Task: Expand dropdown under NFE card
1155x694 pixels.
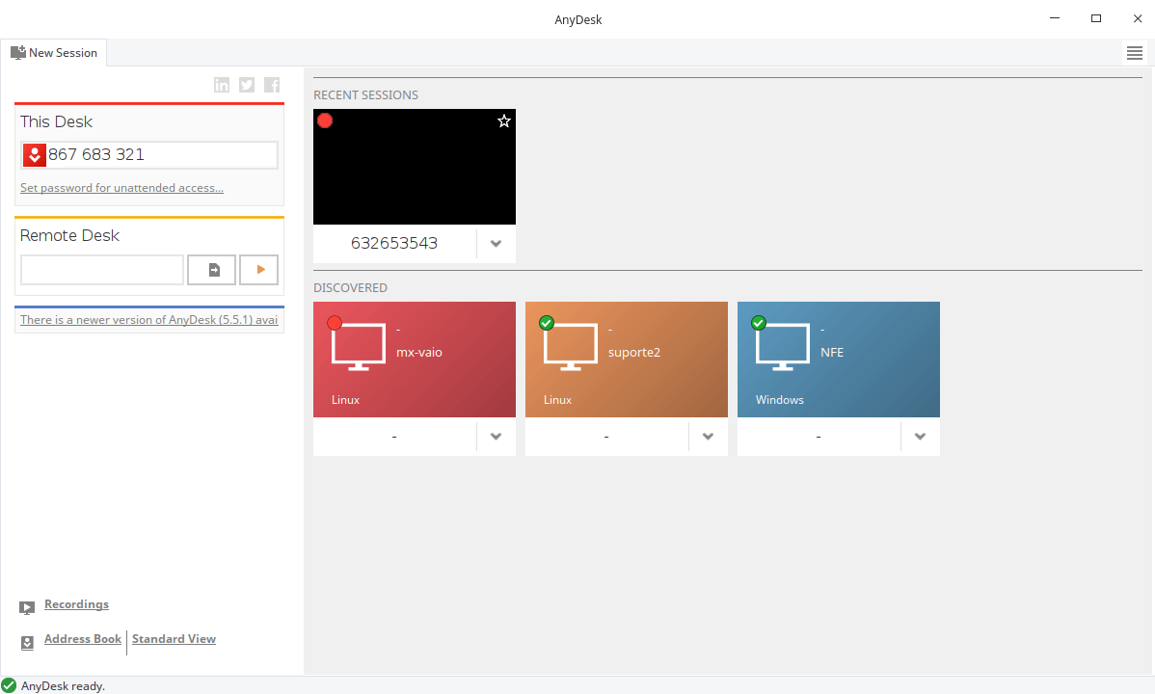Action: click(x=920, y=437)
